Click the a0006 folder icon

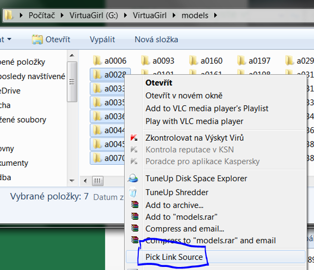pyautogui.click(x=97, y=61)
